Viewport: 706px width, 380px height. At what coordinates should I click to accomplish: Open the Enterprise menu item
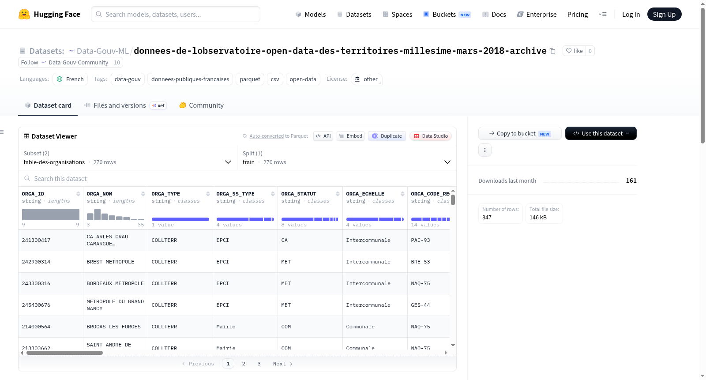(537, 14)
